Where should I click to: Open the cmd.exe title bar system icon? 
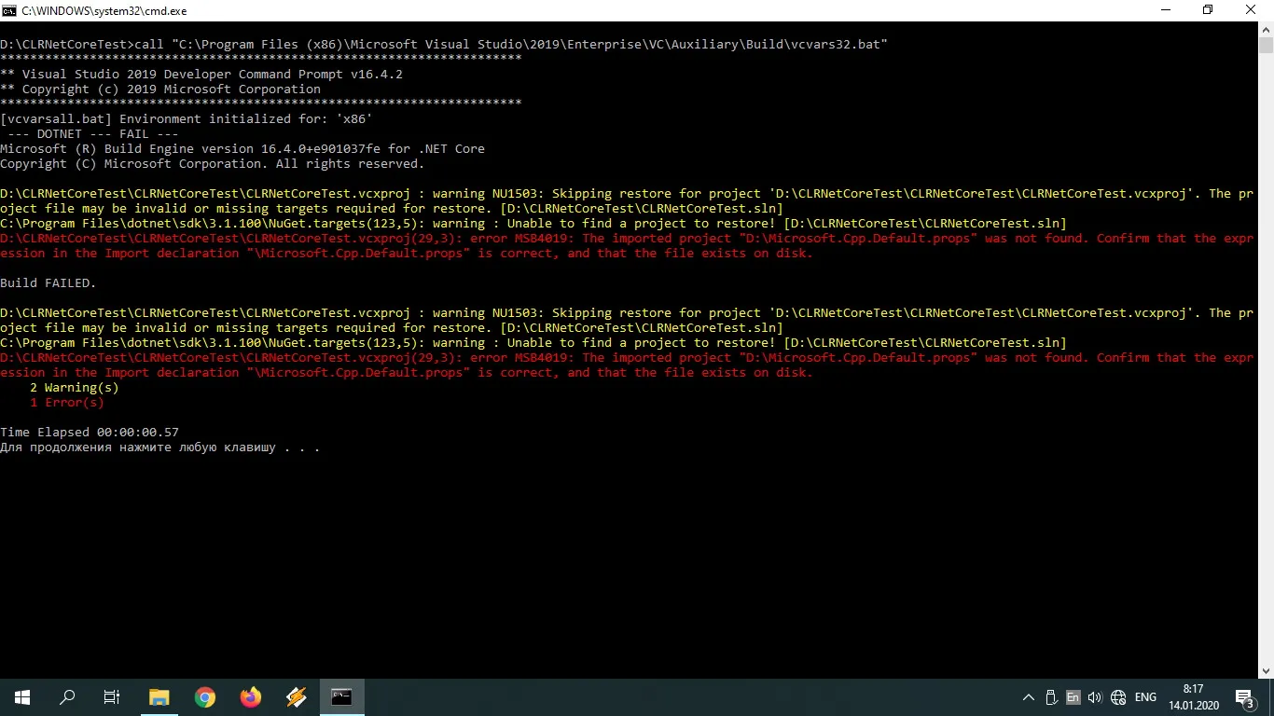[8, 10]
